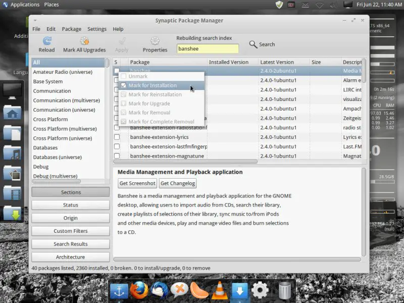The height and width of the screenshot is (303, 404).
Task: Choose Mark for Reinstallation entry
Action: pos(161,94)
